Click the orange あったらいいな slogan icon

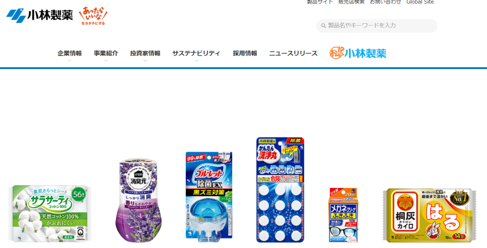pyautogui.click(x=93, y=16)
